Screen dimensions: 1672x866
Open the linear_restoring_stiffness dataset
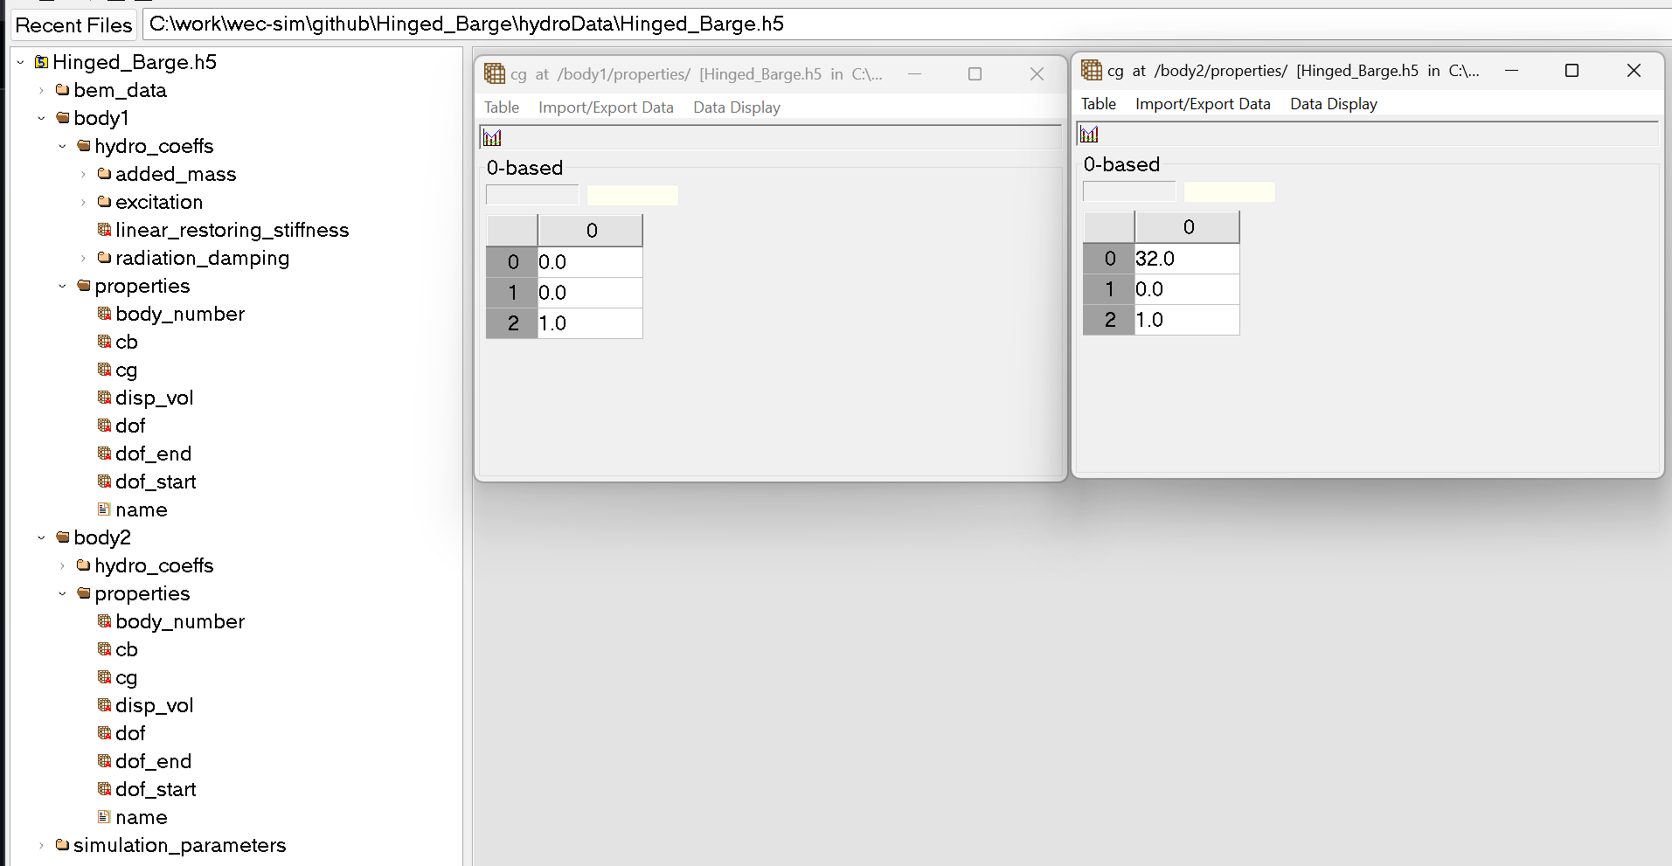coord(232,230)
